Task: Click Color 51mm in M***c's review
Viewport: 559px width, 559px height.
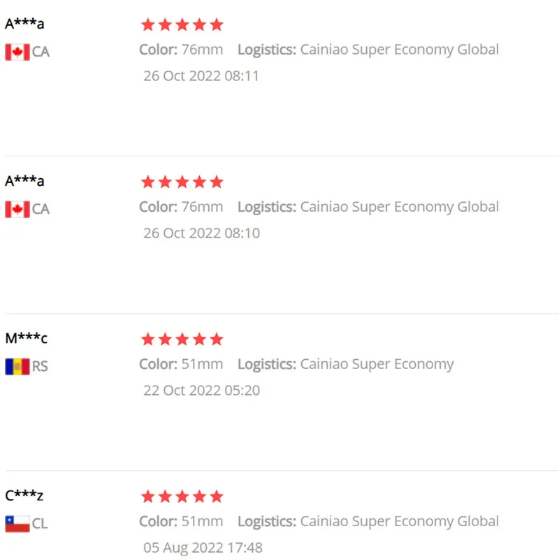Action: [x=181, y=364]
